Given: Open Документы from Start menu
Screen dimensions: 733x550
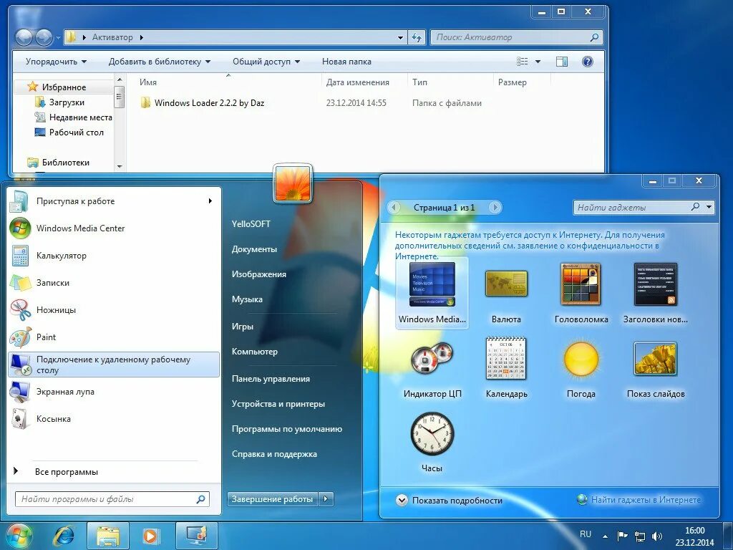Looking at the screenshot, I should [254, 249].
